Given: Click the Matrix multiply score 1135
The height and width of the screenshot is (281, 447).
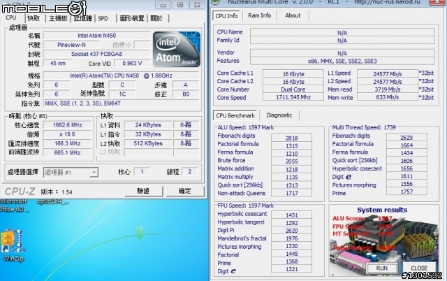Looking at the screenshot, I should [292, 177].
